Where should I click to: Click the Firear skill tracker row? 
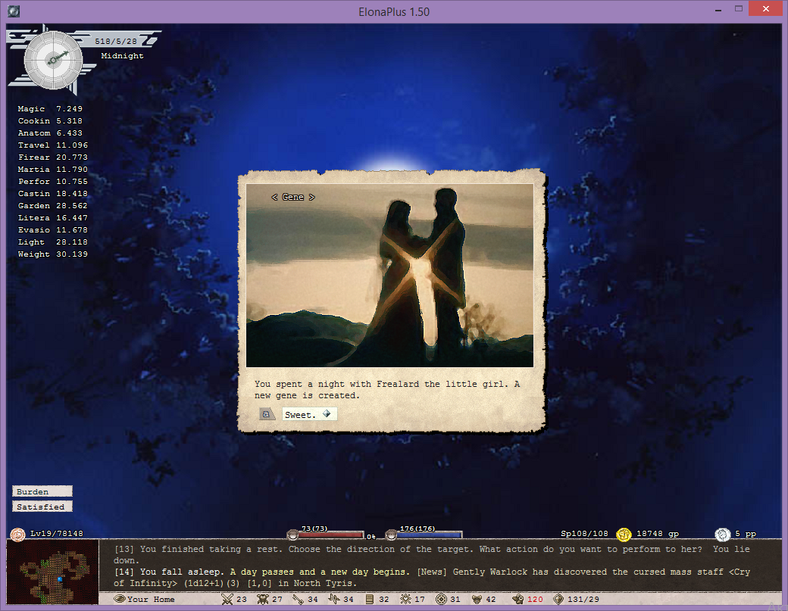tap(53, 157)
